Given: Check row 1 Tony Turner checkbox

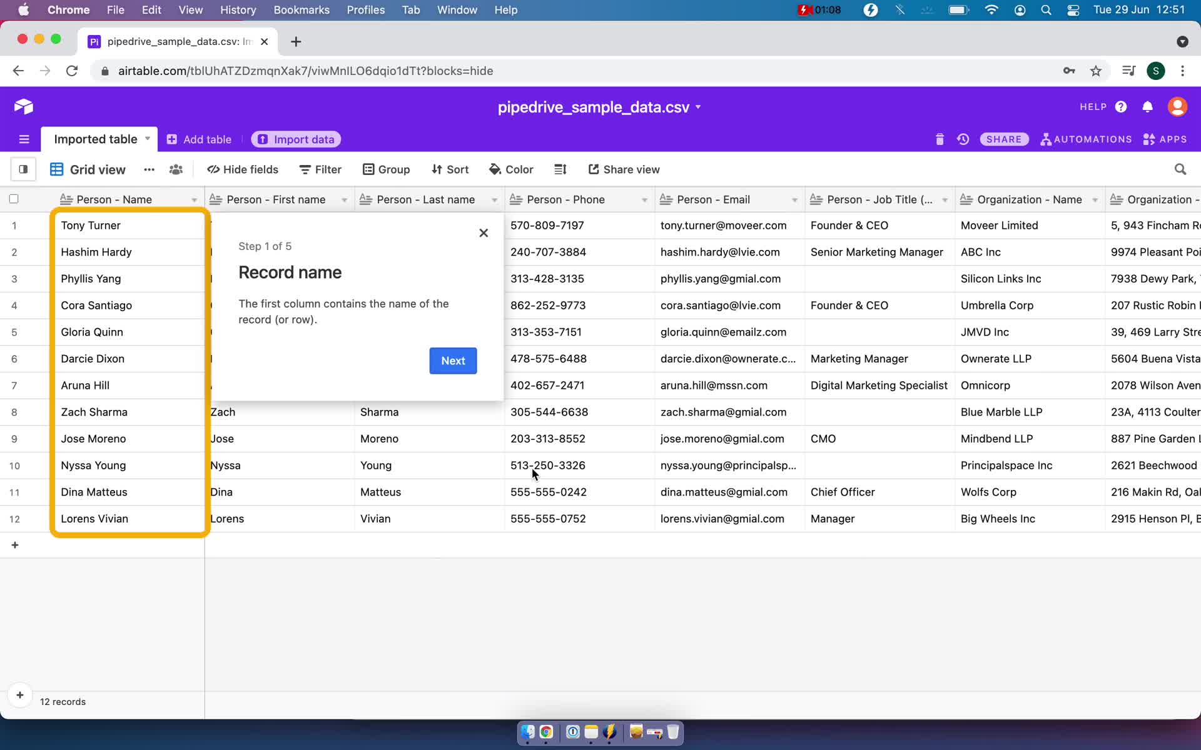Looking at the screenshot, I should (14, 224).
